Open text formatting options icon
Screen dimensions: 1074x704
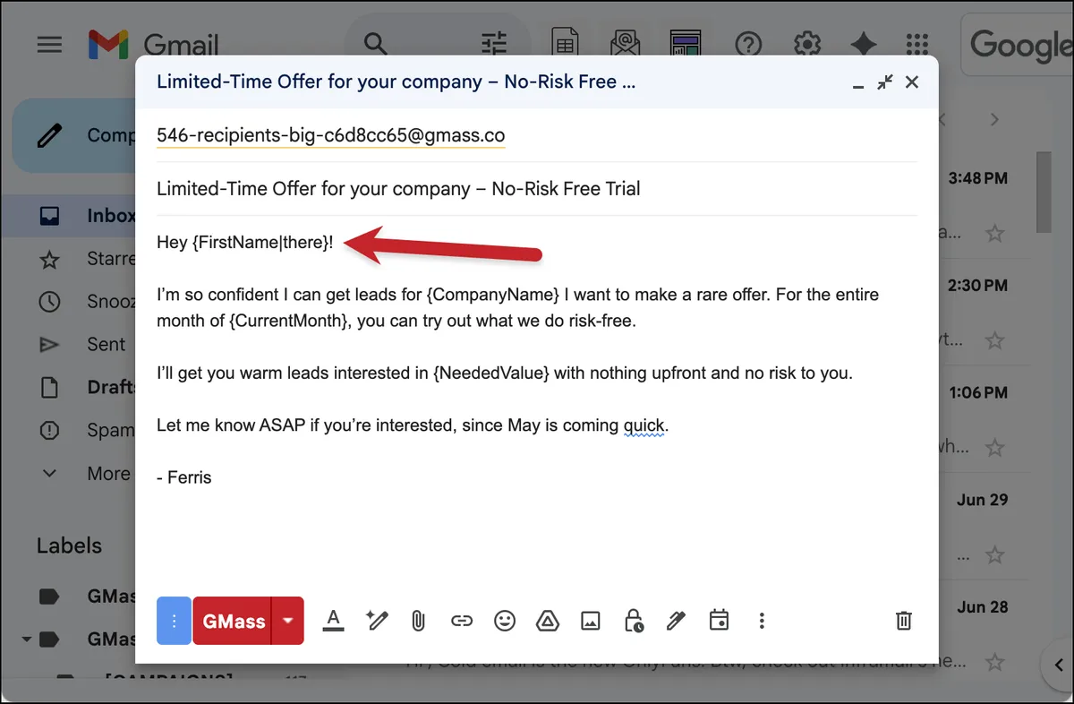coord(334,620)
